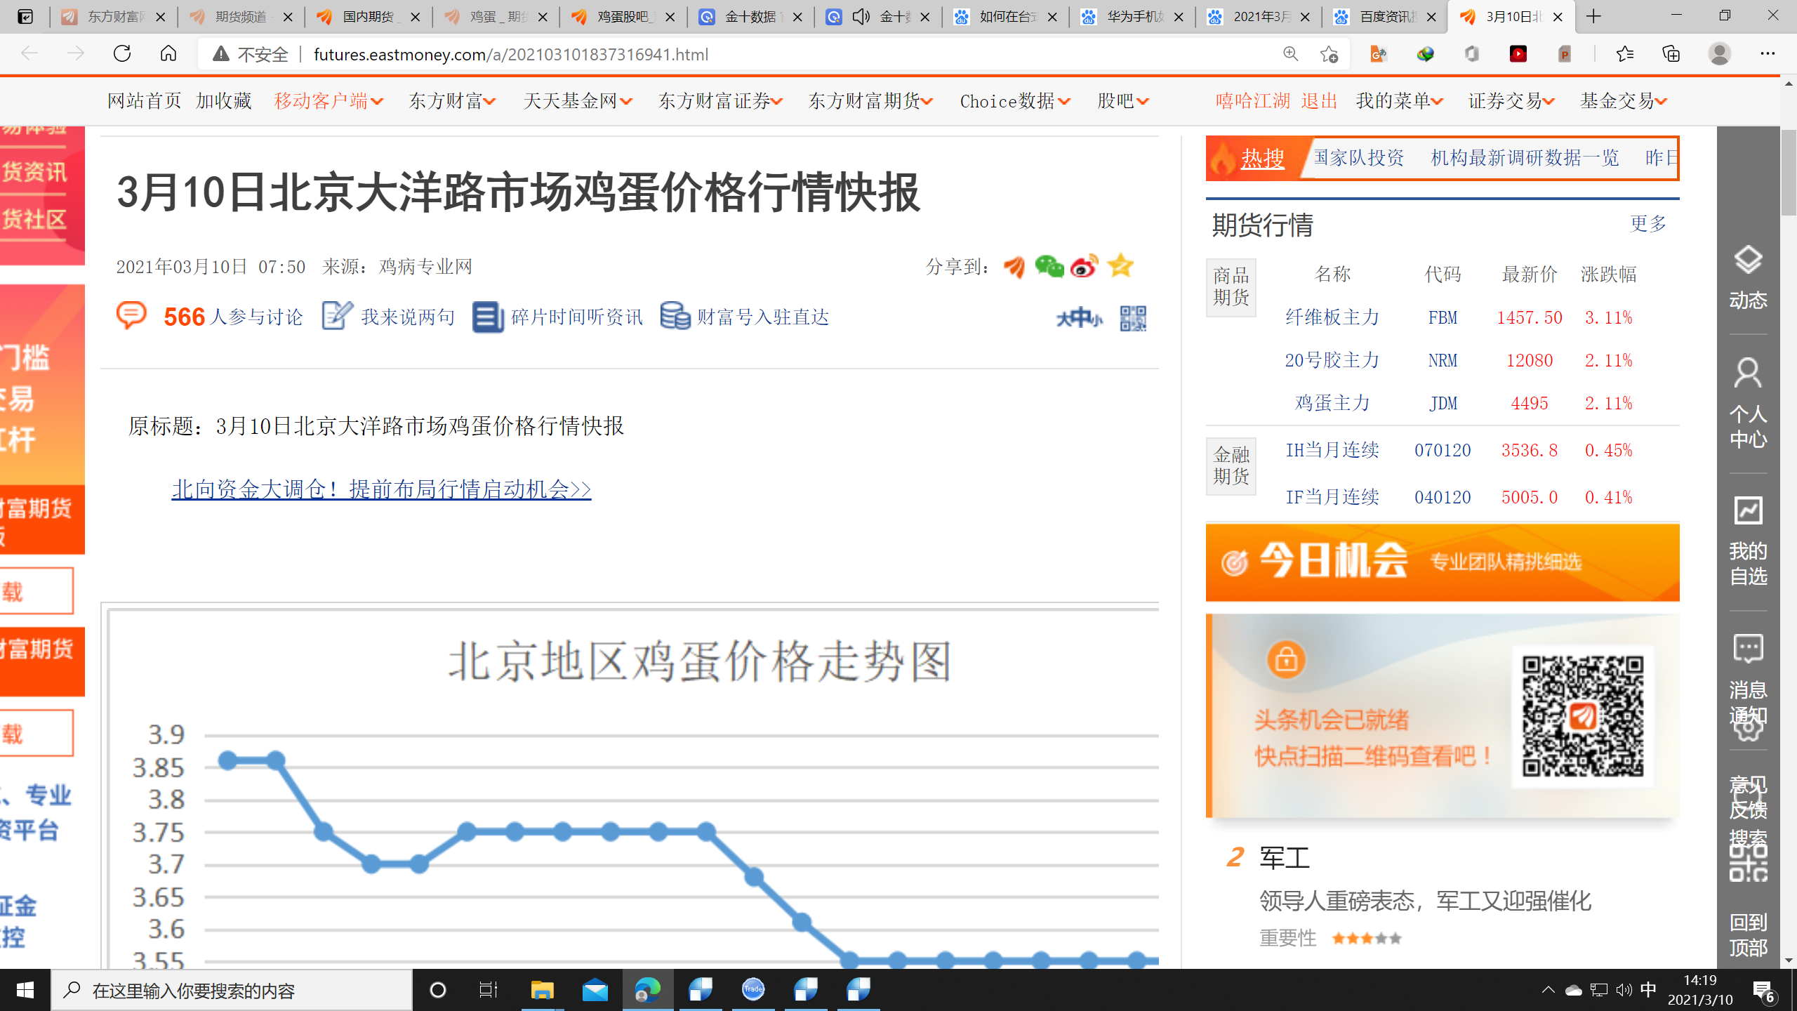This screenshot has width=1797, height=1011.
Task: Open the 北向资金大调仓 hyperlink
Action: point(381,489)
